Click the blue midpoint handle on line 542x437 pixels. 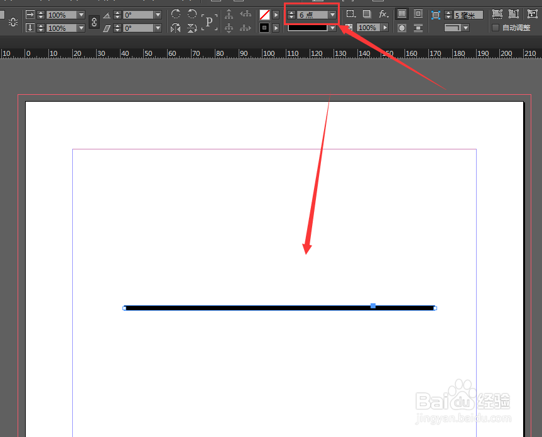(373, 306)
